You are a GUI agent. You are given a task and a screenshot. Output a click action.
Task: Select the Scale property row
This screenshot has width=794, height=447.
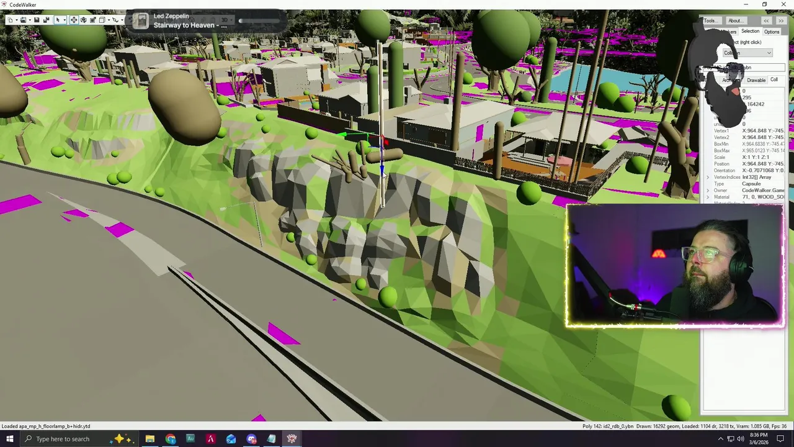tap(744, 157)
